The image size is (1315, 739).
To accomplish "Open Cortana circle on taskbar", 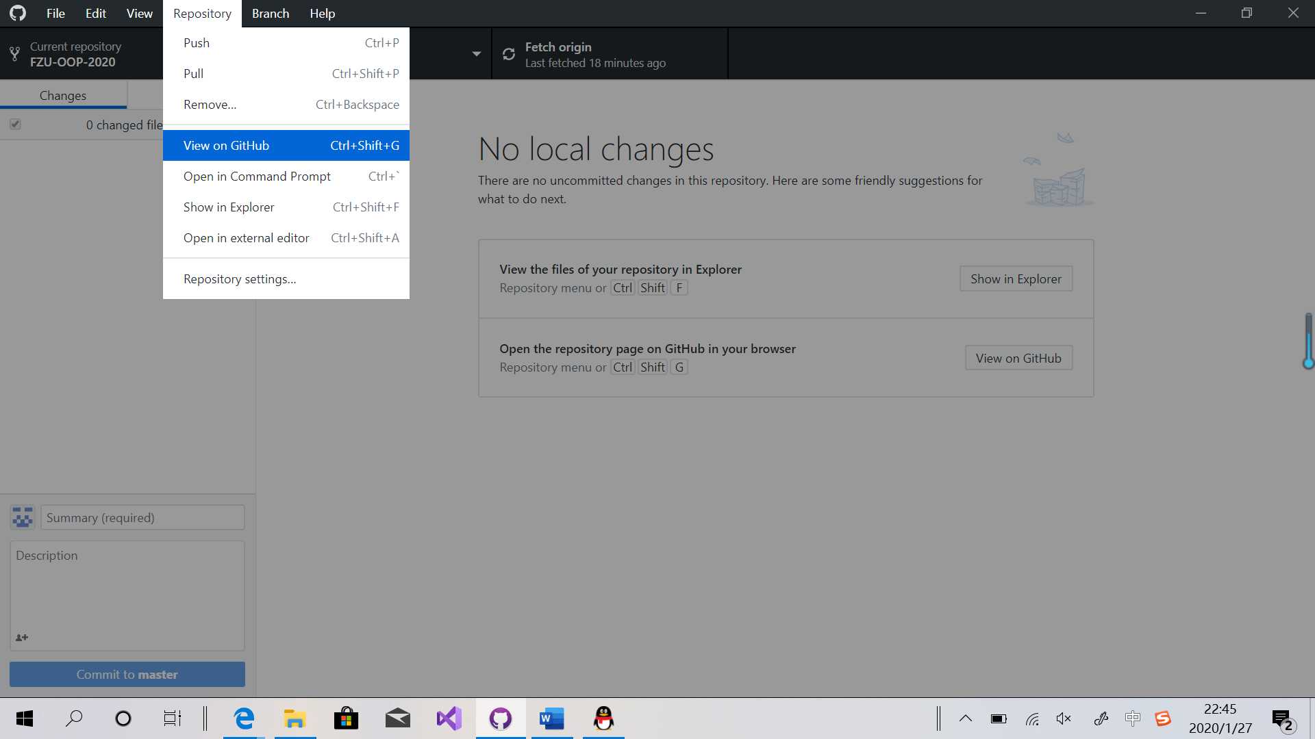I will pos(123,718).
